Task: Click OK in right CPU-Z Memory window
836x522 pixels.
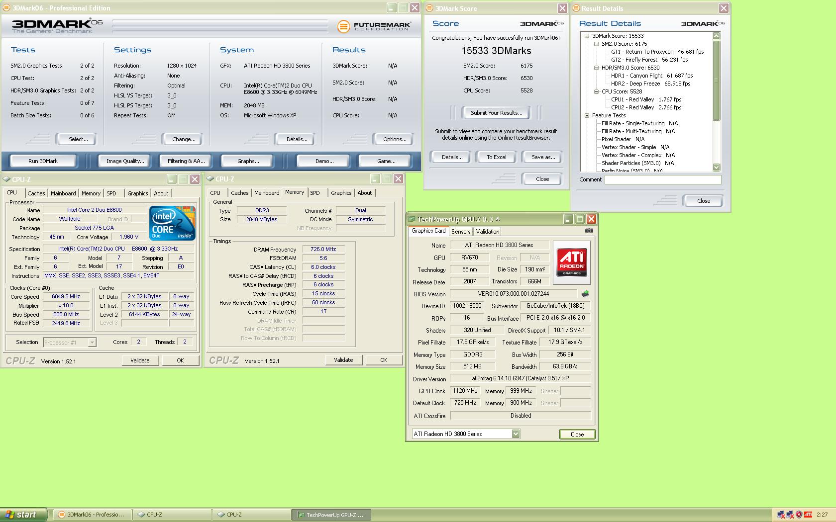Action: [x=384, y=360]
